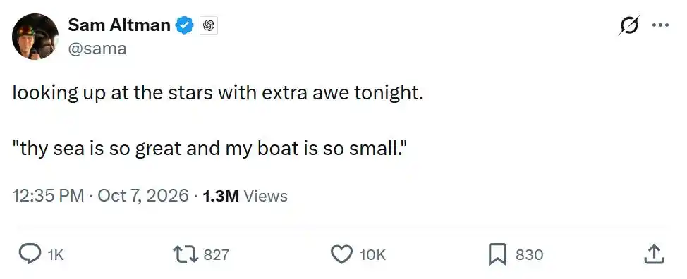Viewport: 687px width, 279px height.
Task: Select the "thy sea is so great" quote text
Action: pyautogui.click(x=210, y=149)
